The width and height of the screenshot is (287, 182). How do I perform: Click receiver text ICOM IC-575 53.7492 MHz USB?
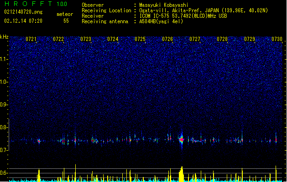coord(183,16)
